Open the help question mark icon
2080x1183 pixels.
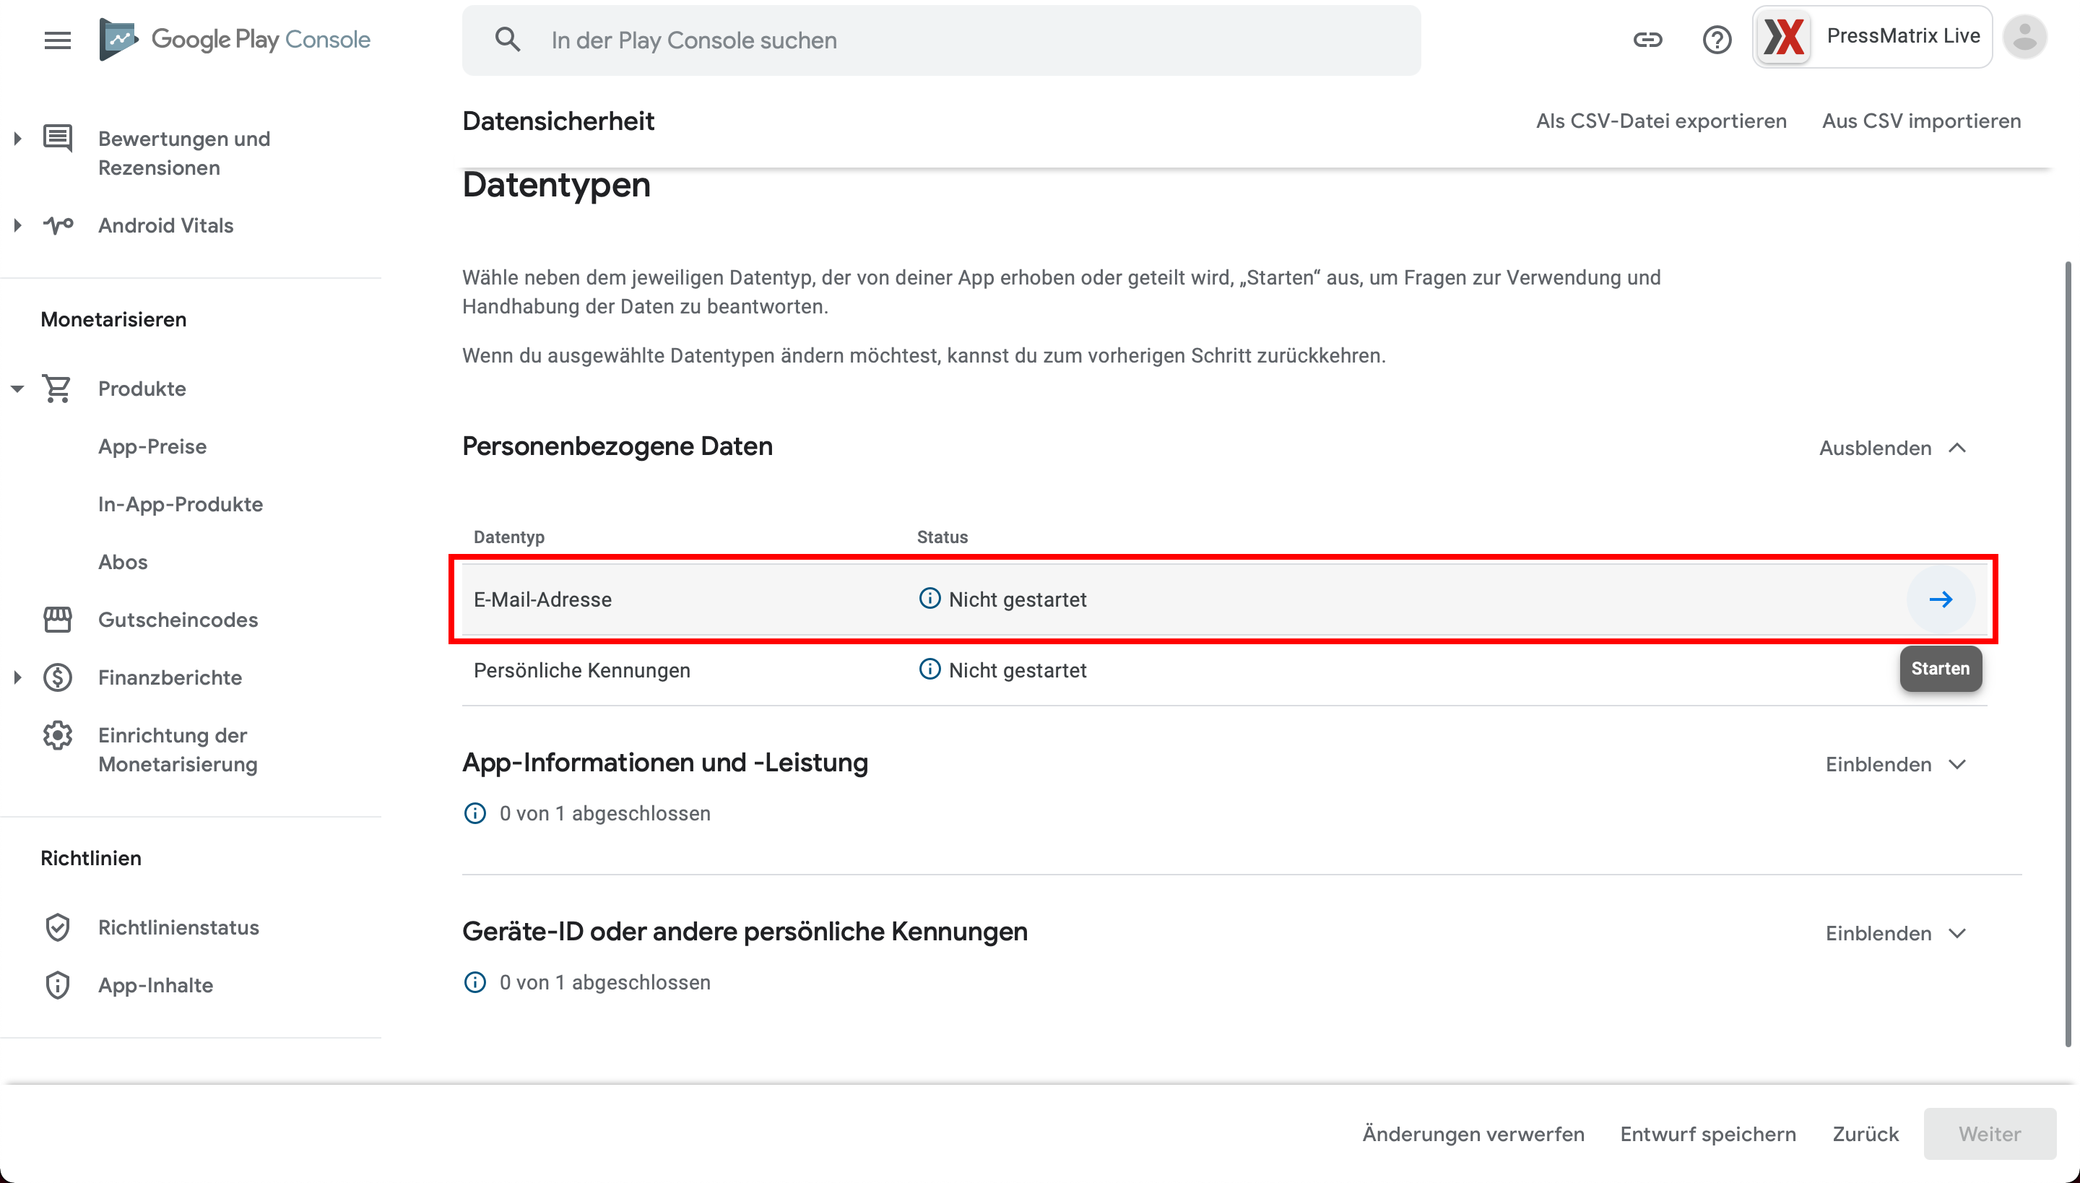click(1717, 39)
